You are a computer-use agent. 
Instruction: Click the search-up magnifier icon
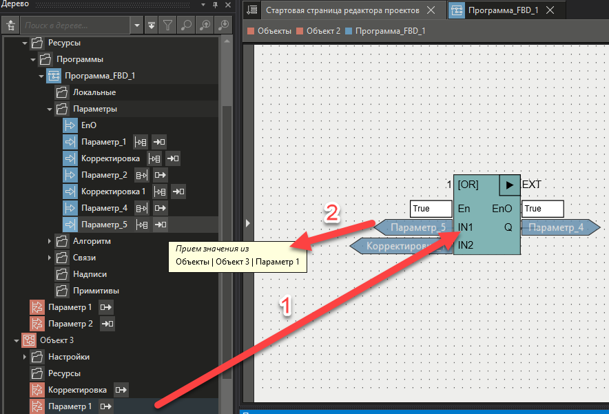point(205,25)
